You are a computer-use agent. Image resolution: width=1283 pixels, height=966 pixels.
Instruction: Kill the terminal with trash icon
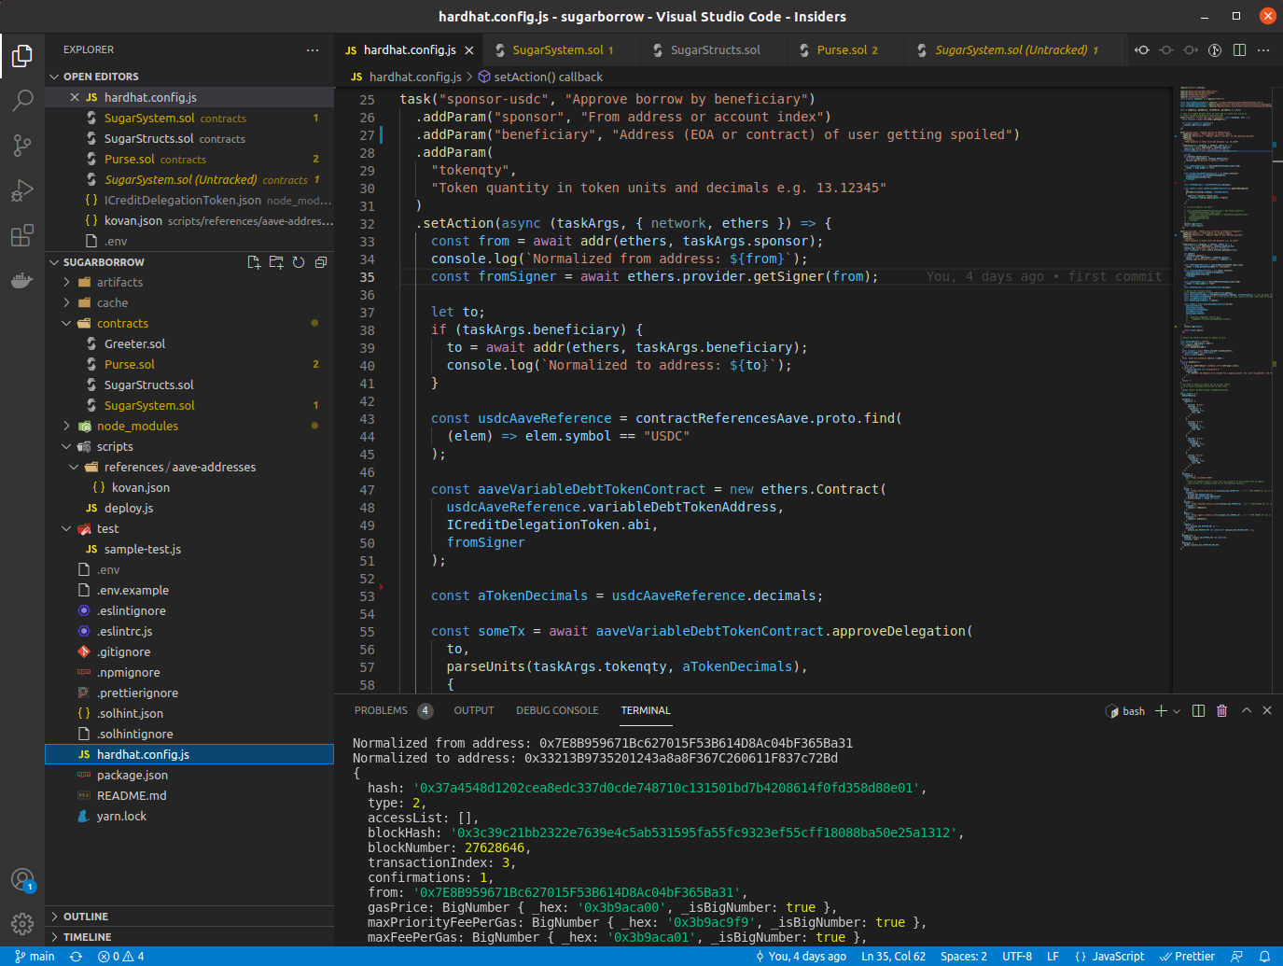1222,711
